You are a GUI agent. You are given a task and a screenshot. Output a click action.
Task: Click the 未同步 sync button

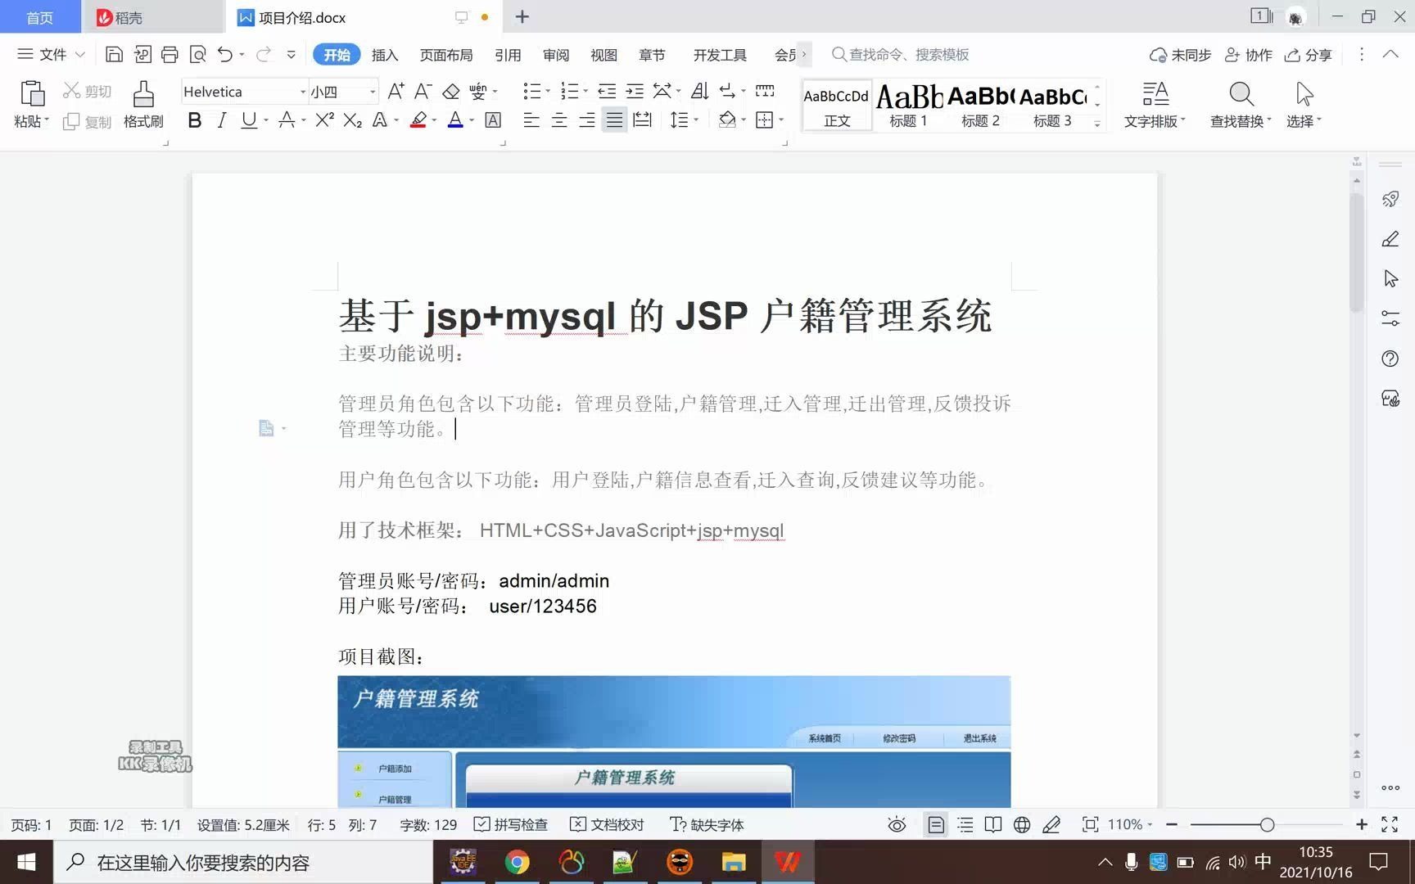tap(1180, 55)
